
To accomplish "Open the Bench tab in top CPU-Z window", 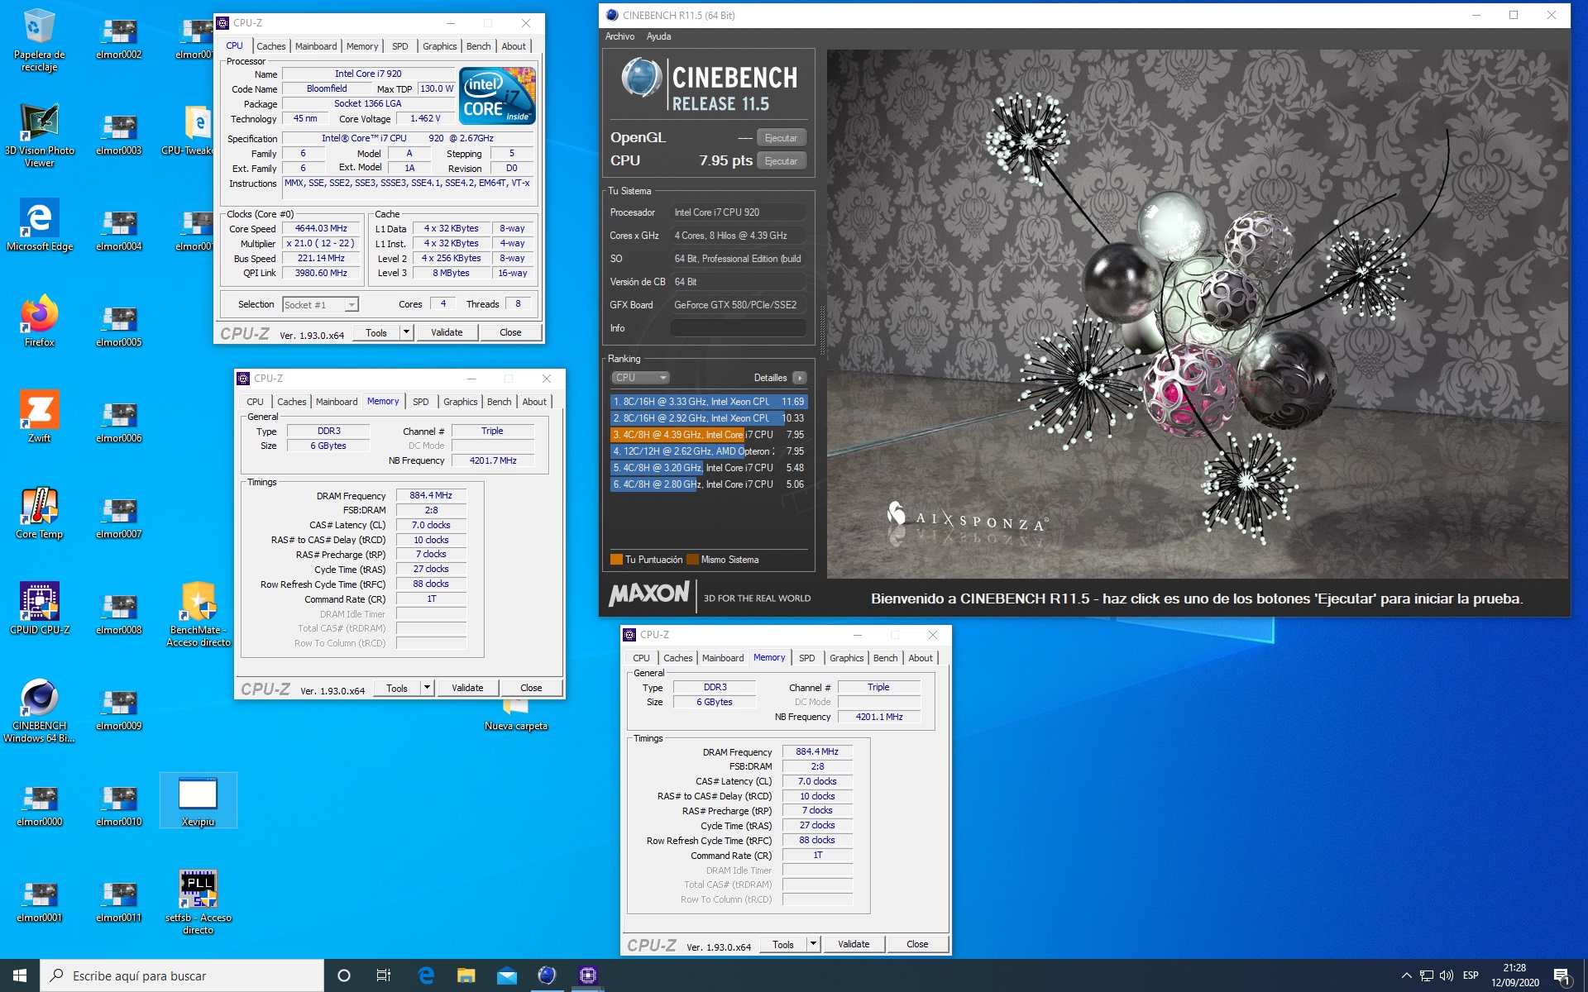I will click(x=478, y=46).
